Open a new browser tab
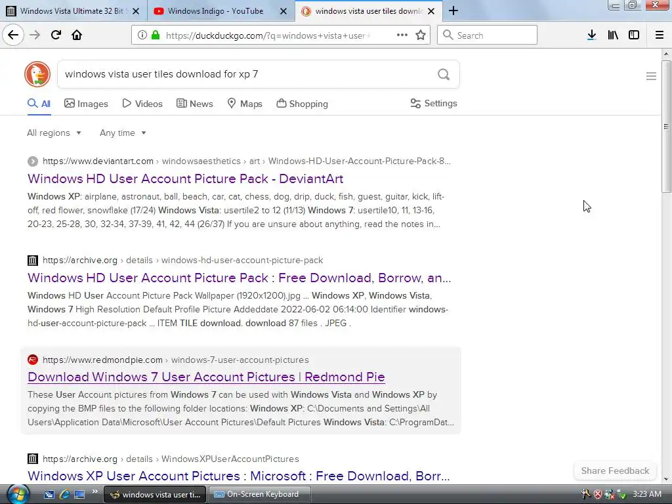 click(x=453, y=10)
